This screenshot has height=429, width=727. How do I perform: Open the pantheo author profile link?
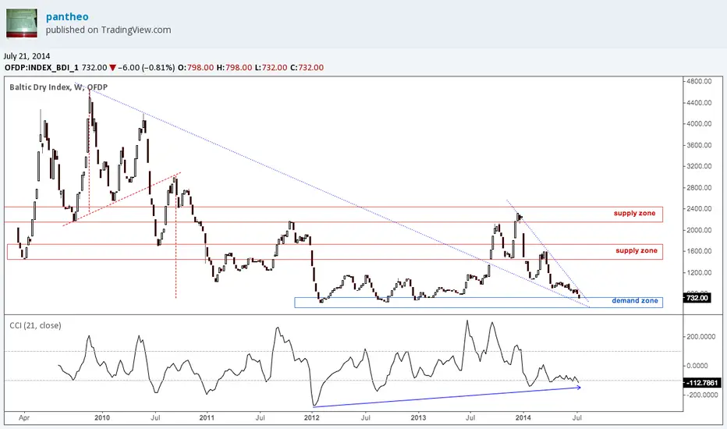[x=67, y=16]
